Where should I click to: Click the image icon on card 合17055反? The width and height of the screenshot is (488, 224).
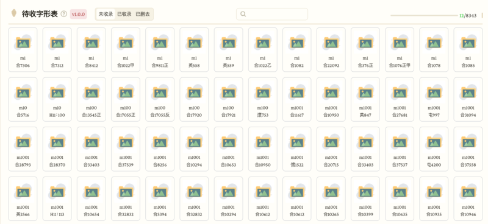[160, 93]
